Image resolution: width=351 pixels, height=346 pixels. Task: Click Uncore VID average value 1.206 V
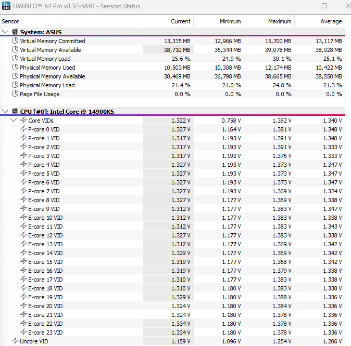click(332, 341)
